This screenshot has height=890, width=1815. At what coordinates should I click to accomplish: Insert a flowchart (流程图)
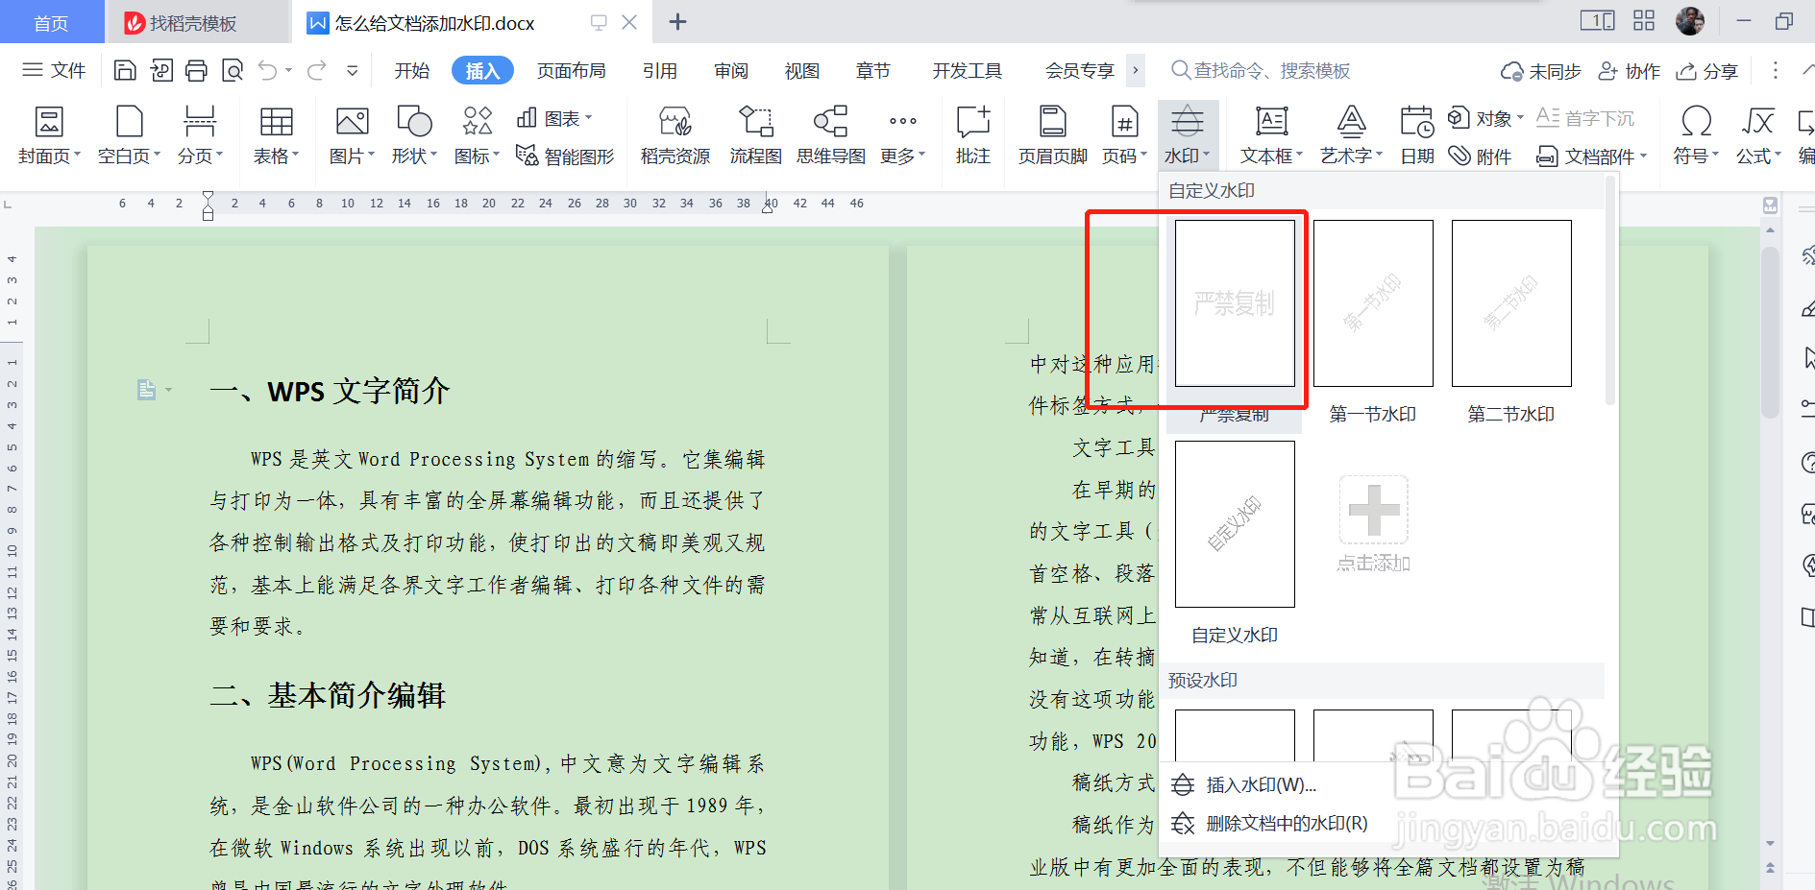click(755, 135)
